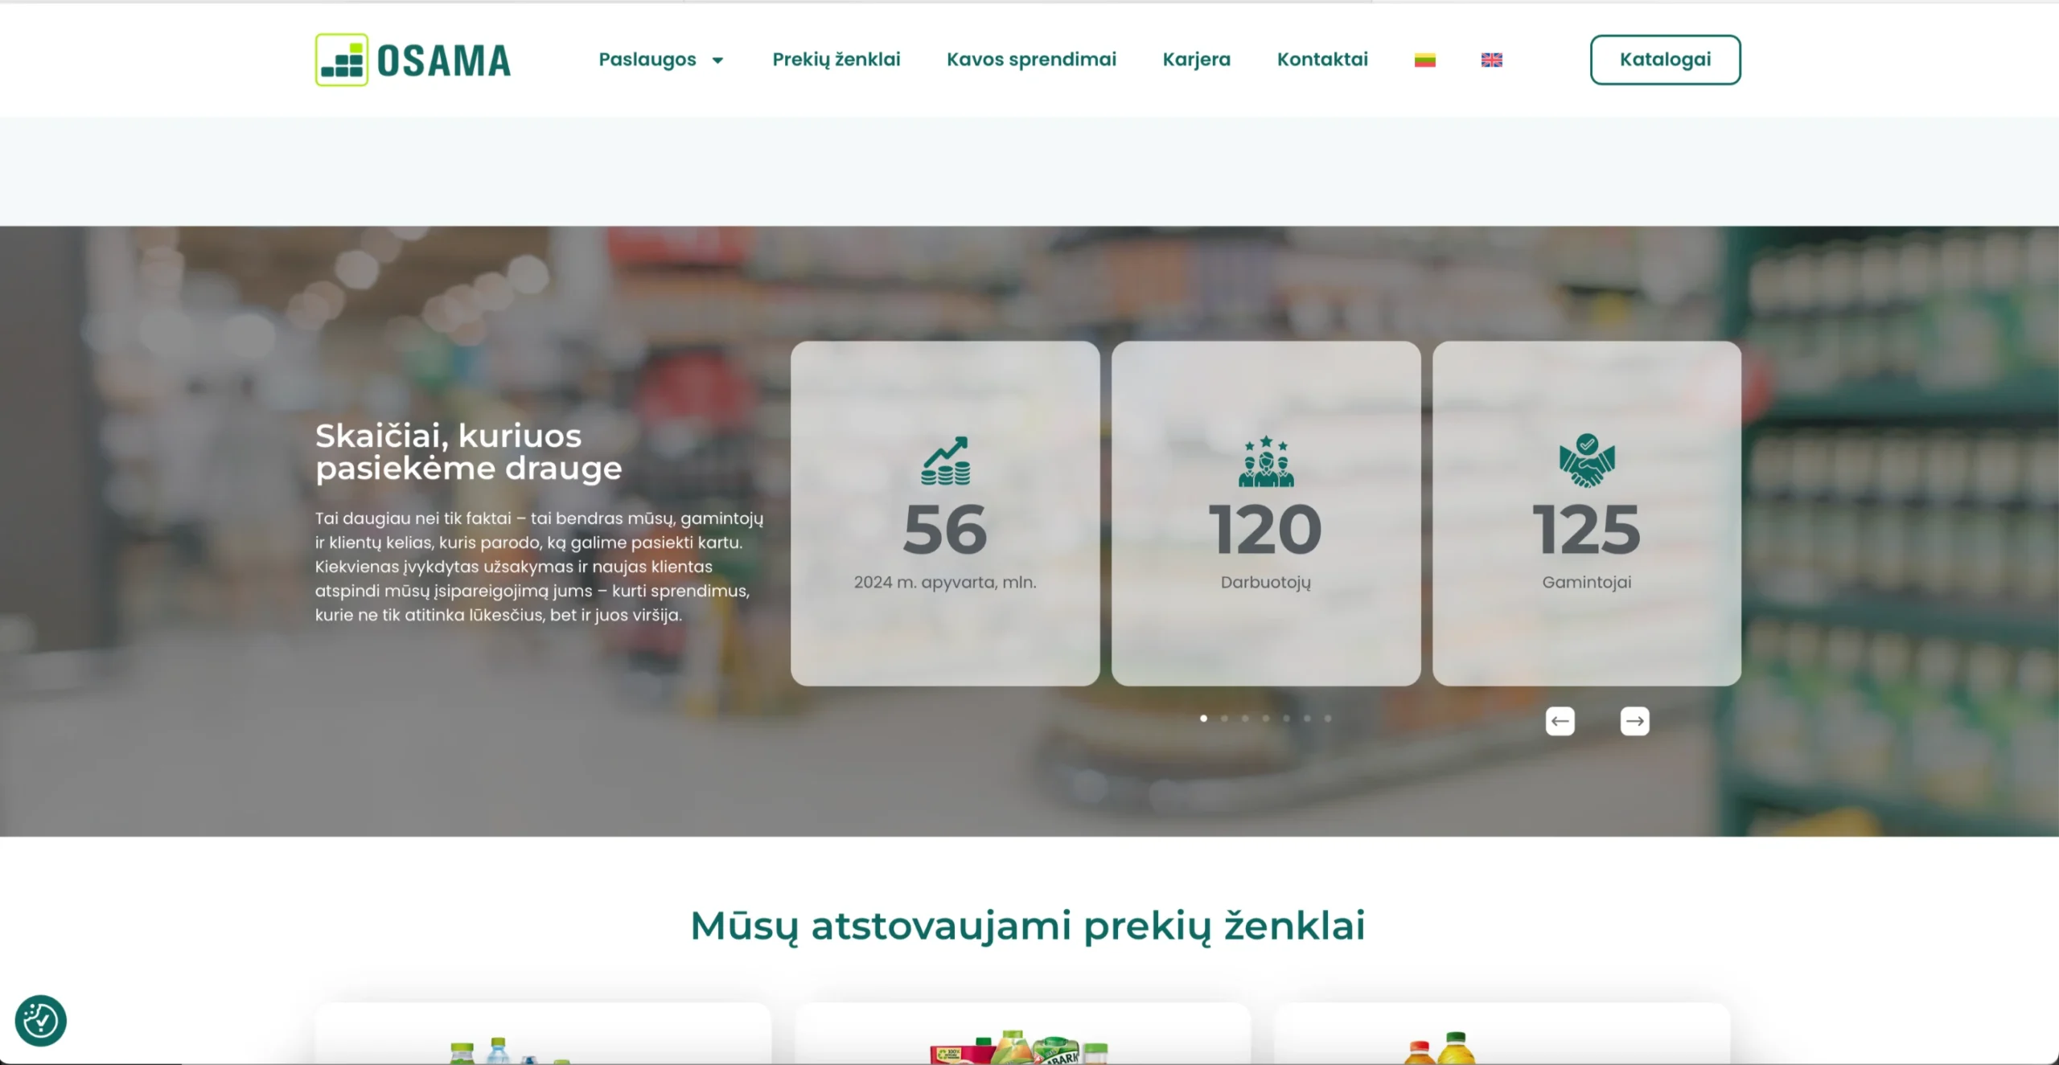Select the first carousel pagination dot
The width and height of the screenshot is (2059, 1065).
1203,719
